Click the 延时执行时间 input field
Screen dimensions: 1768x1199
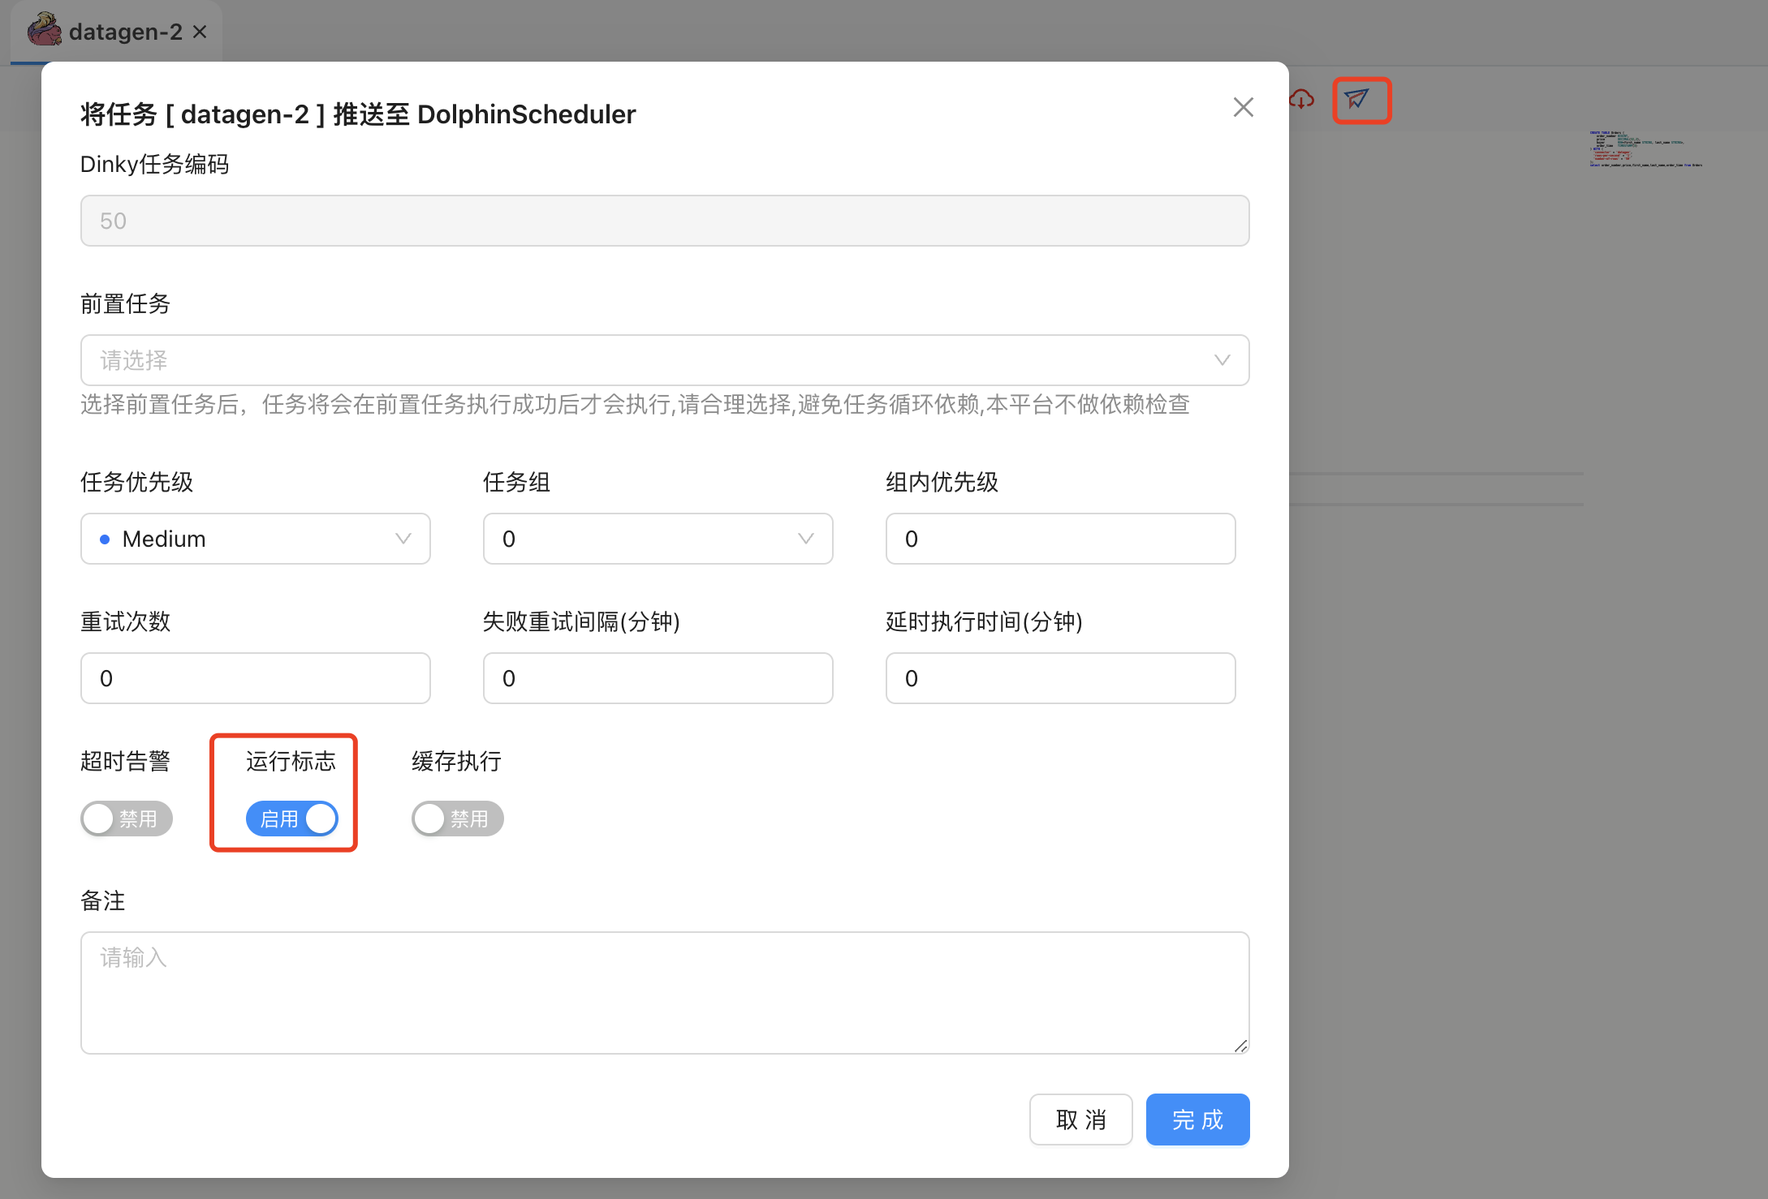1060,678
